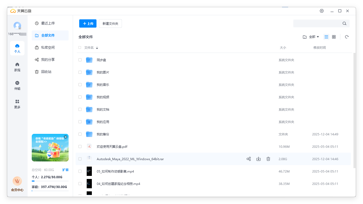Open the 更多 sidebar menu

(x=17, y=104)
